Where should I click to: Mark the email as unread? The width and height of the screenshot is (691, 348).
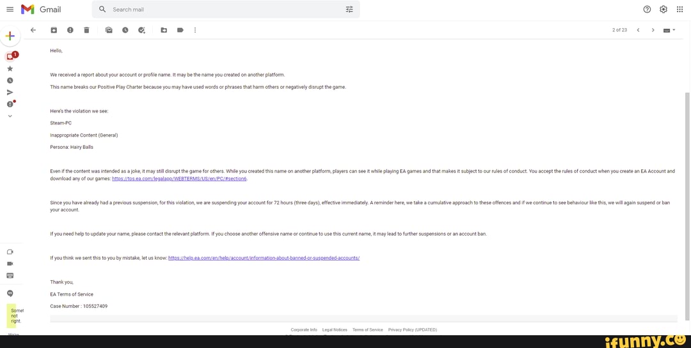109,30
